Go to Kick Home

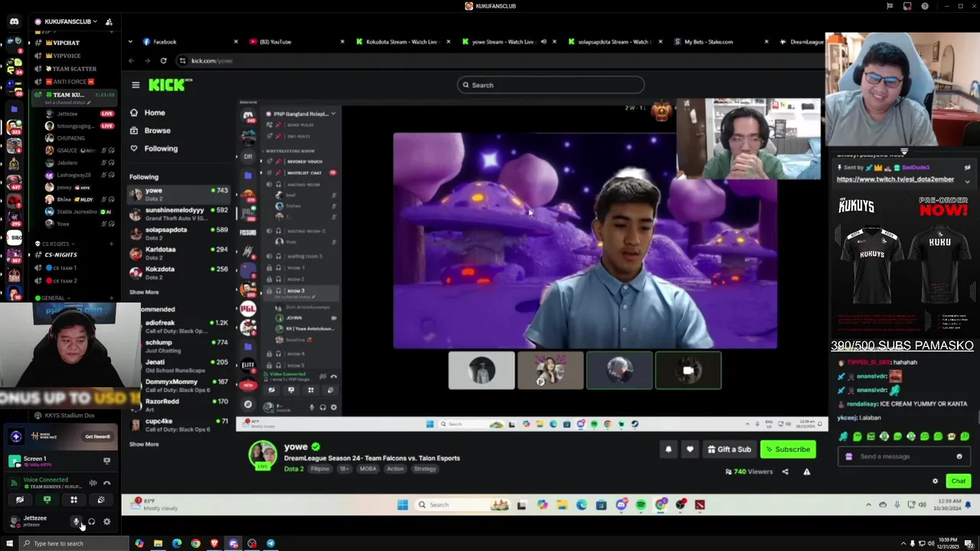pyautogui.click(x=147, y=112)
